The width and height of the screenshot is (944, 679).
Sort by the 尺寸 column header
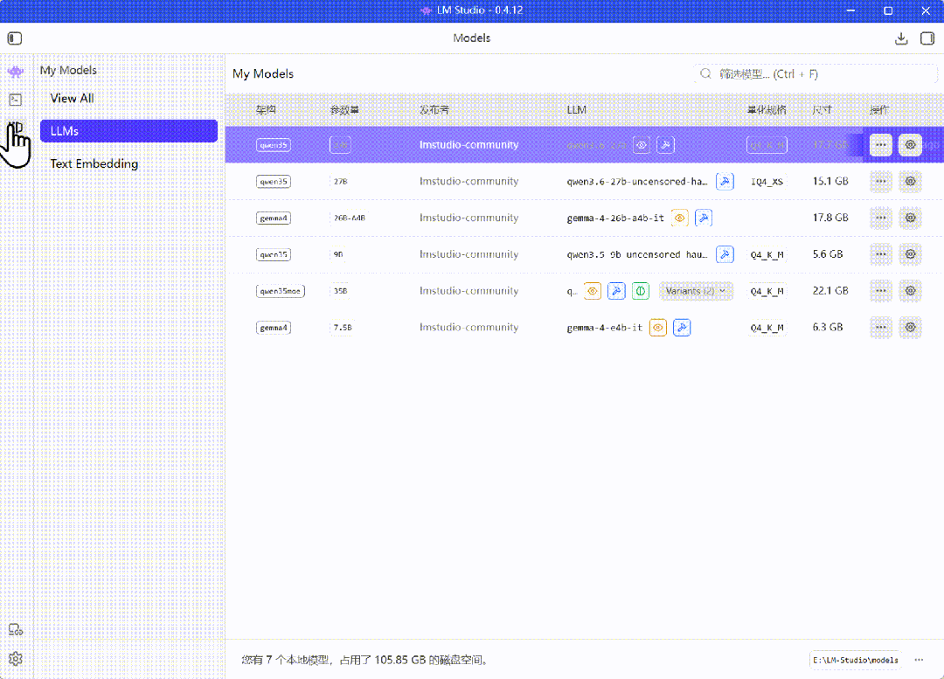pyautogui.click(x=822, y=109)
